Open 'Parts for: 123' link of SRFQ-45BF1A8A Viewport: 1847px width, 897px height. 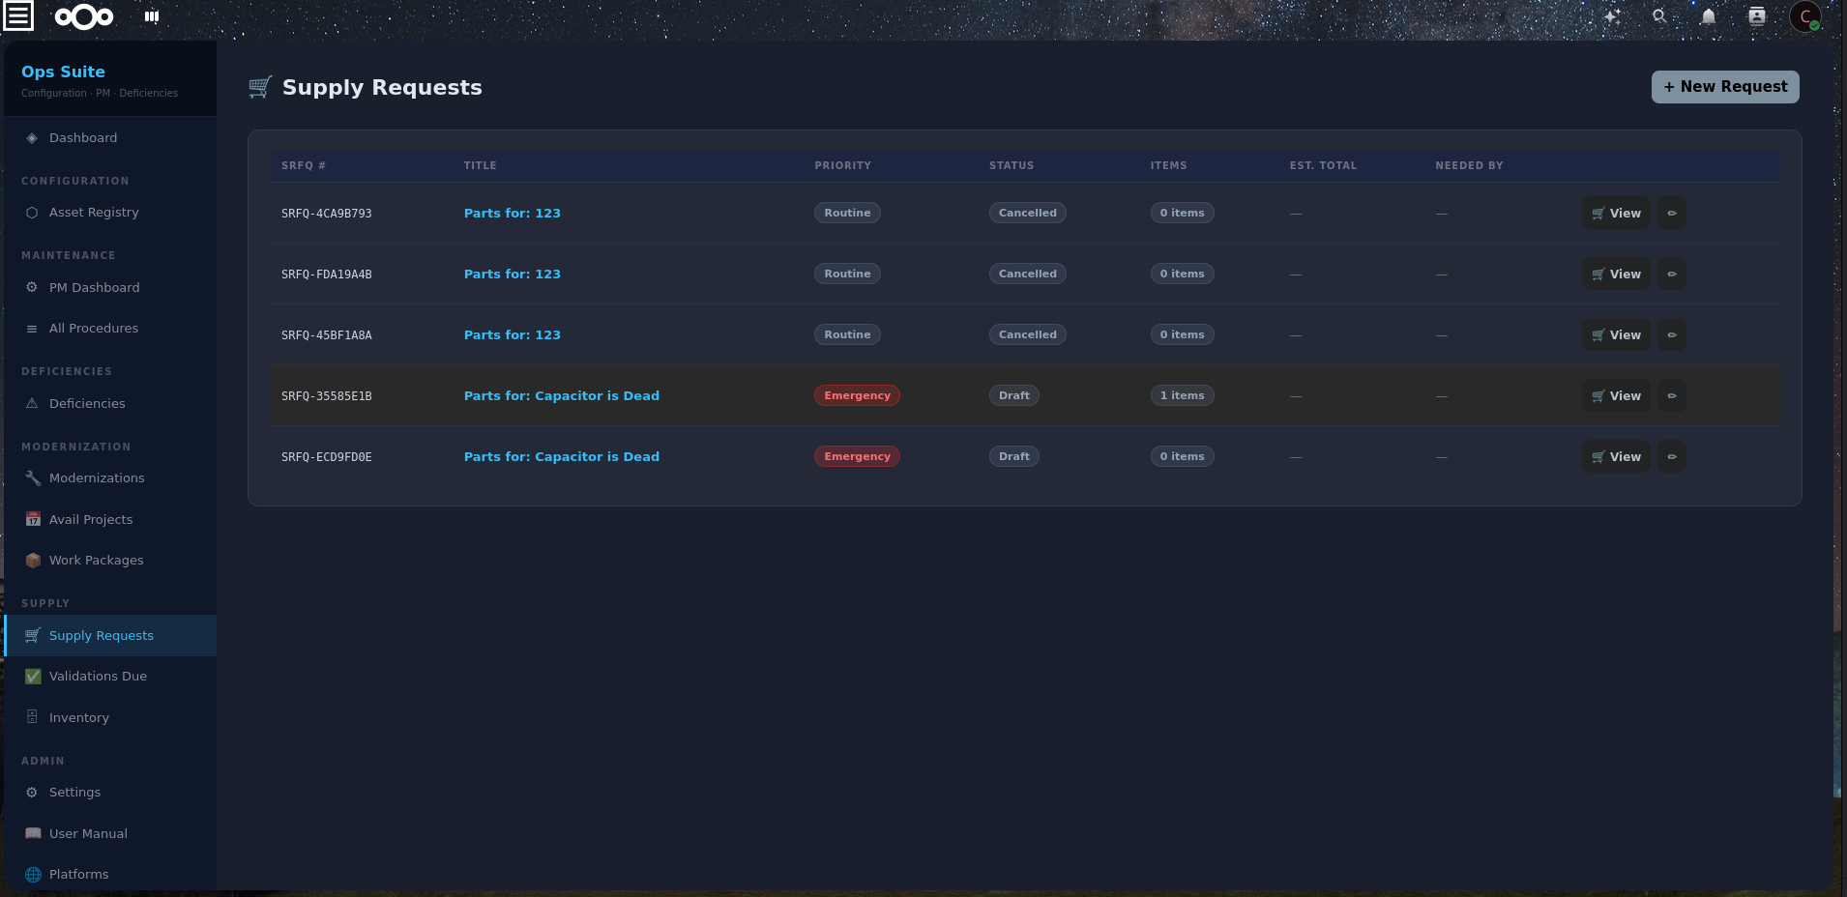click(513, 335)
